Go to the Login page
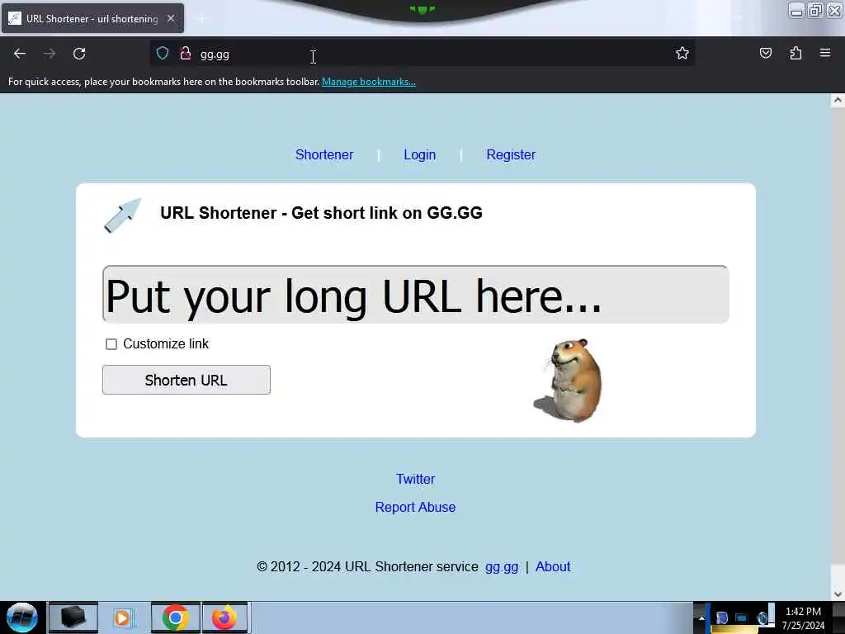The width and height of the screenshot is (845, 634). coord(420,154)
